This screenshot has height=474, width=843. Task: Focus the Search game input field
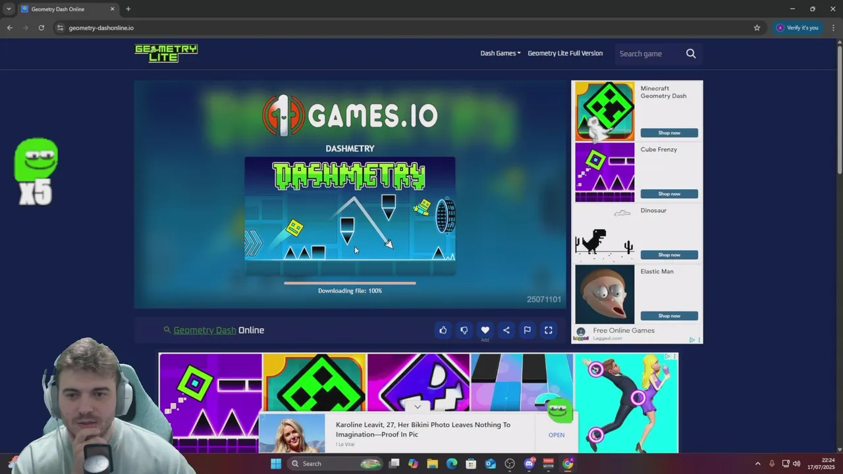(649, 53)
